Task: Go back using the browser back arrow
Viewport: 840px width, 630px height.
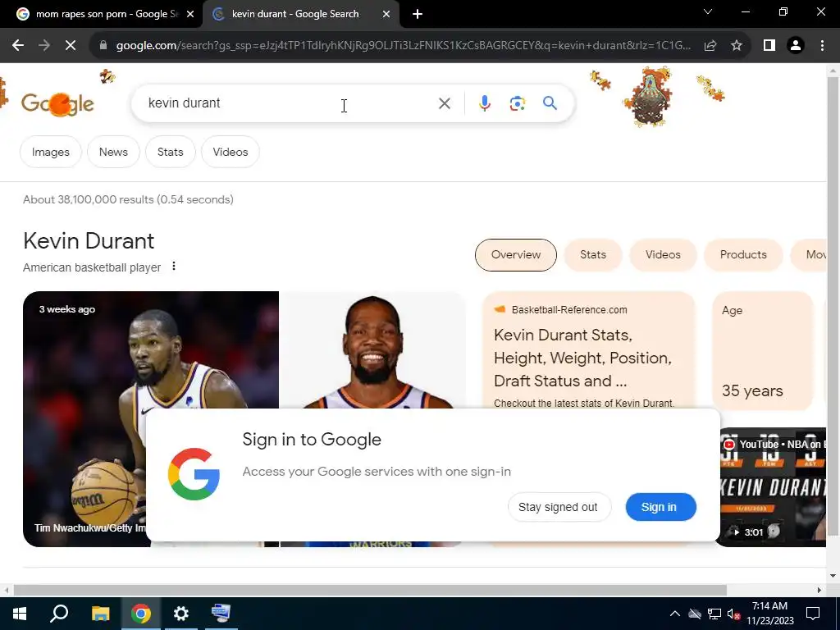Action: pyautogui.click(x=18, y=46)
